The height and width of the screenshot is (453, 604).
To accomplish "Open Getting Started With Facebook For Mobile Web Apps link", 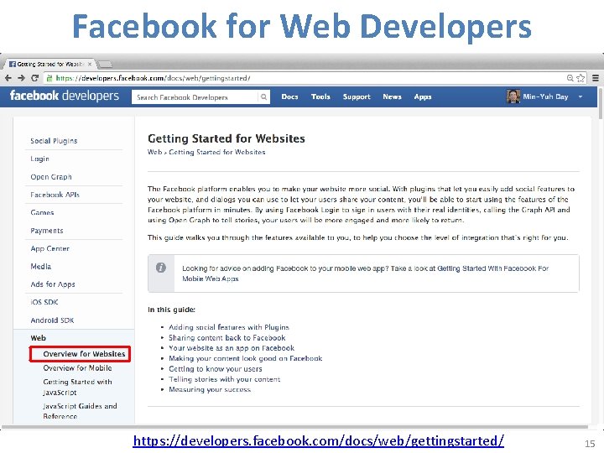I will coord(365,273).
